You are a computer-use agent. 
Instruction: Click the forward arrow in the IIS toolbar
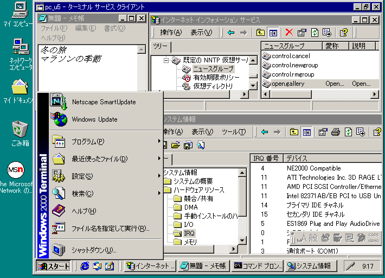tap(243, 33)
